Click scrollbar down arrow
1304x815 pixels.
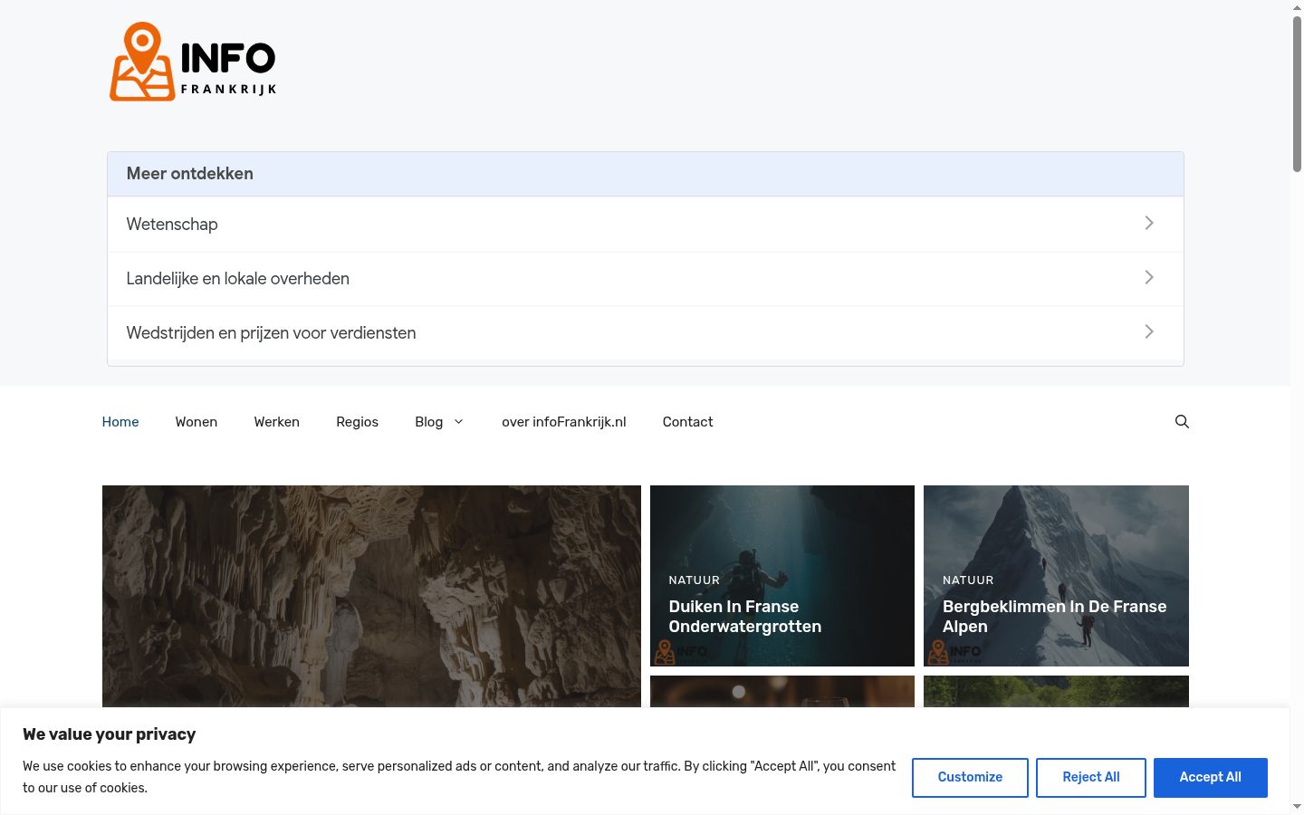1297,807
